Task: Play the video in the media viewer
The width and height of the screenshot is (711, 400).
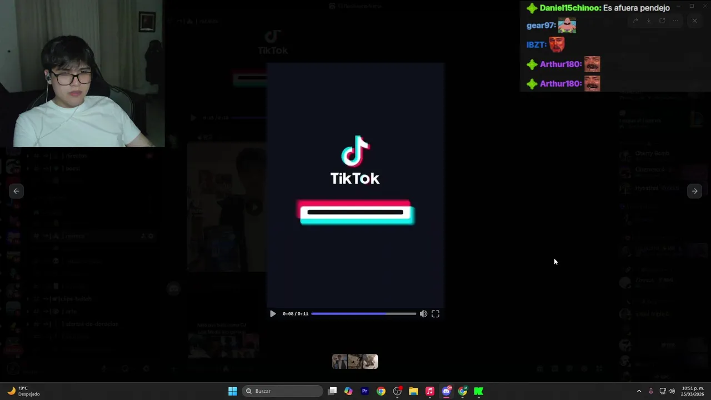Action: [x=273, y=314]
